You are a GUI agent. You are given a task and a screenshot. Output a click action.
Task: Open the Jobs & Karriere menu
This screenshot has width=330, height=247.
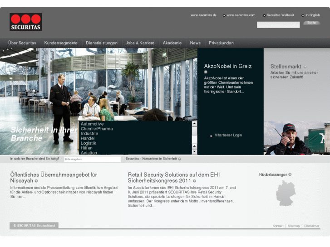140,43
